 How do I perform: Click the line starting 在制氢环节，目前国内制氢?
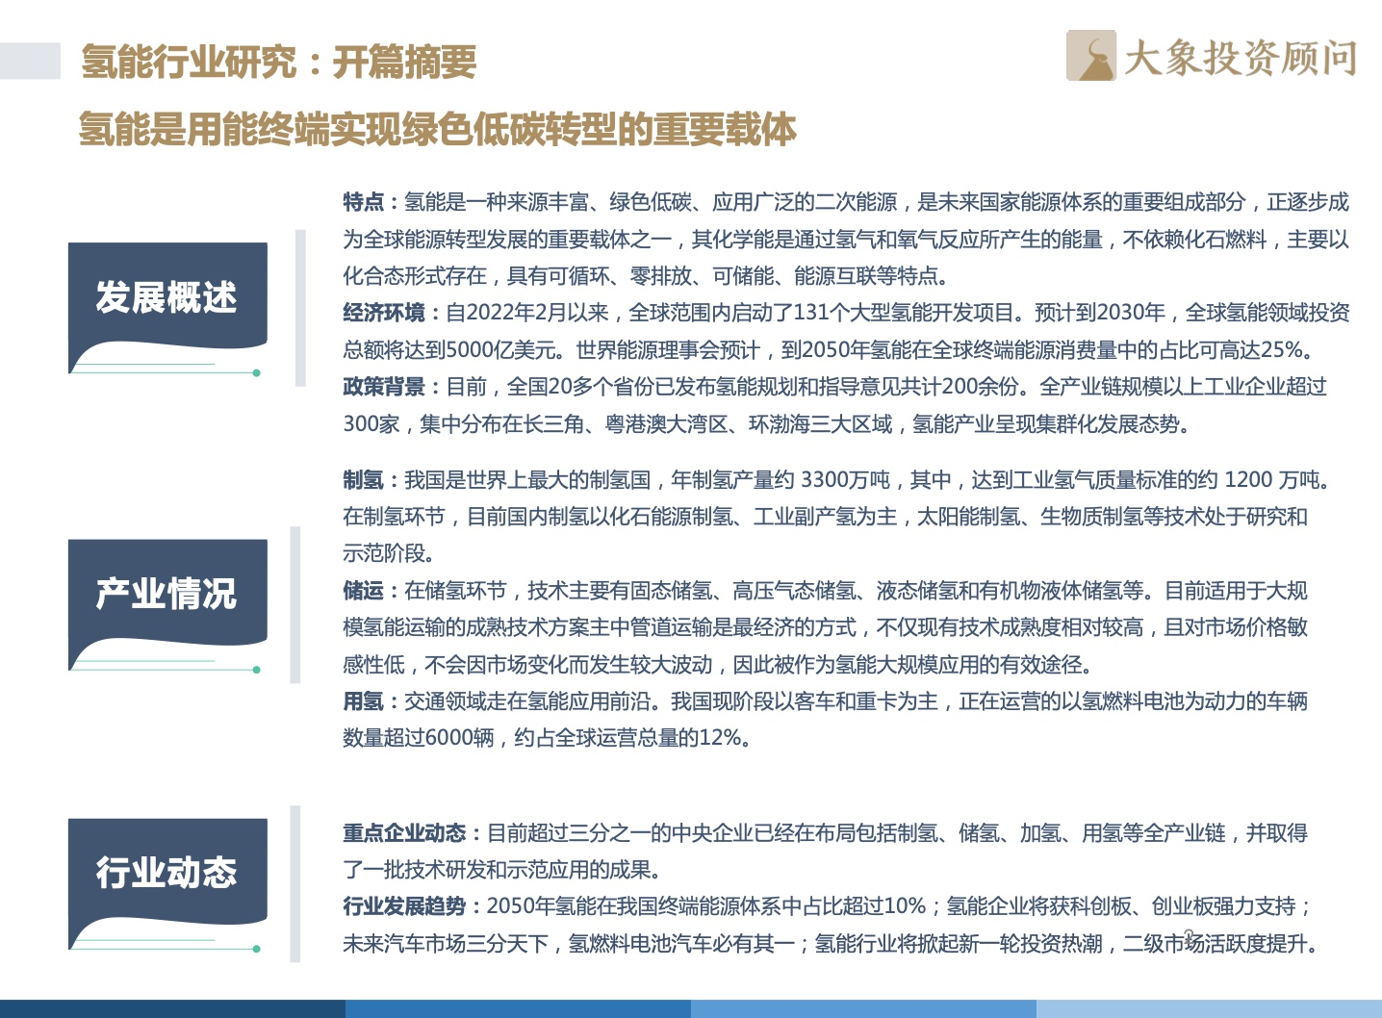(x=826, y=517)
